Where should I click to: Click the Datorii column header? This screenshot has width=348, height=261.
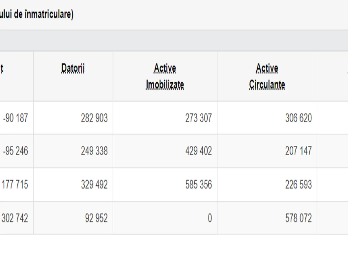coord(73,68)
